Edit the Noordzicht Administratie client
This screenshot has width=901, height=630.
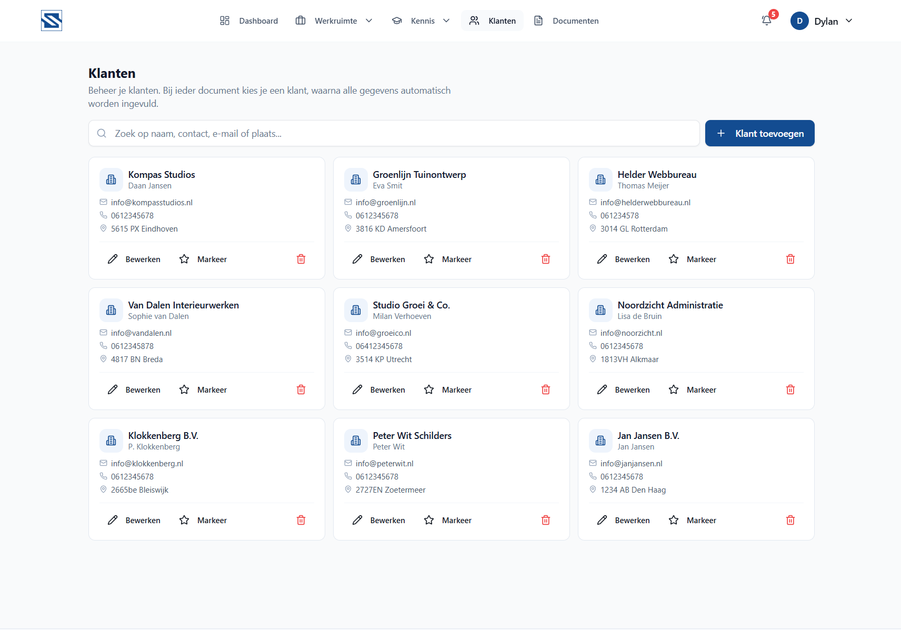[x=624, y=389]
